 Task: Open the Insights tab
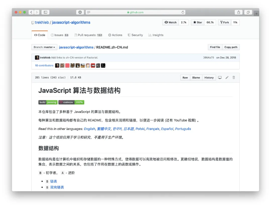[156, 35]
